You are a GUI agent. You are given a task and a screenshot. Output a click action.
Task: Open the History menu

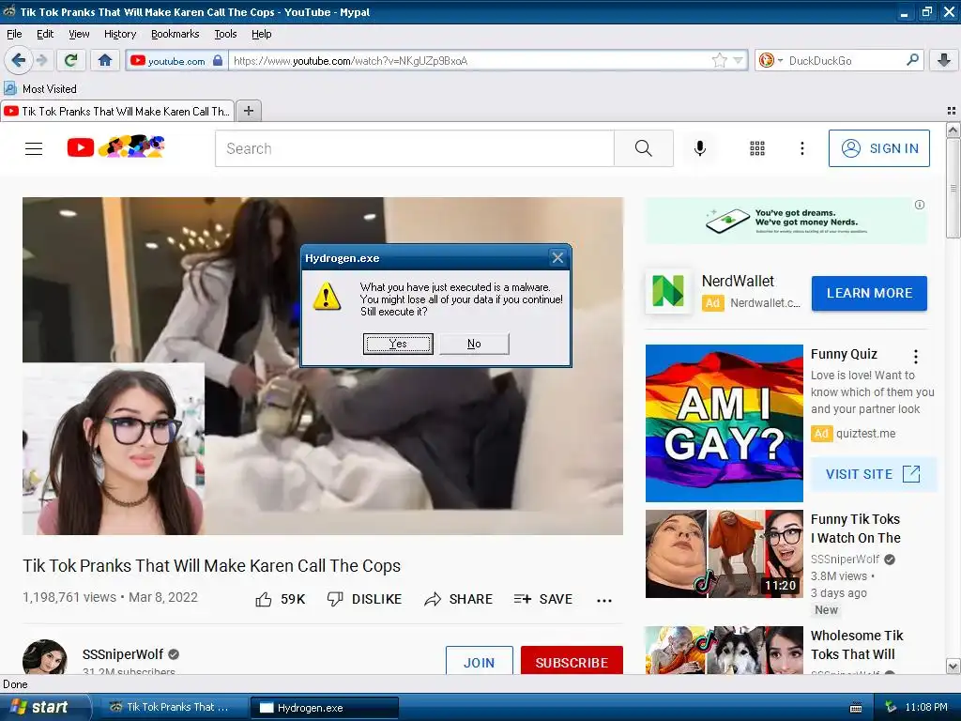click(120, 34)
